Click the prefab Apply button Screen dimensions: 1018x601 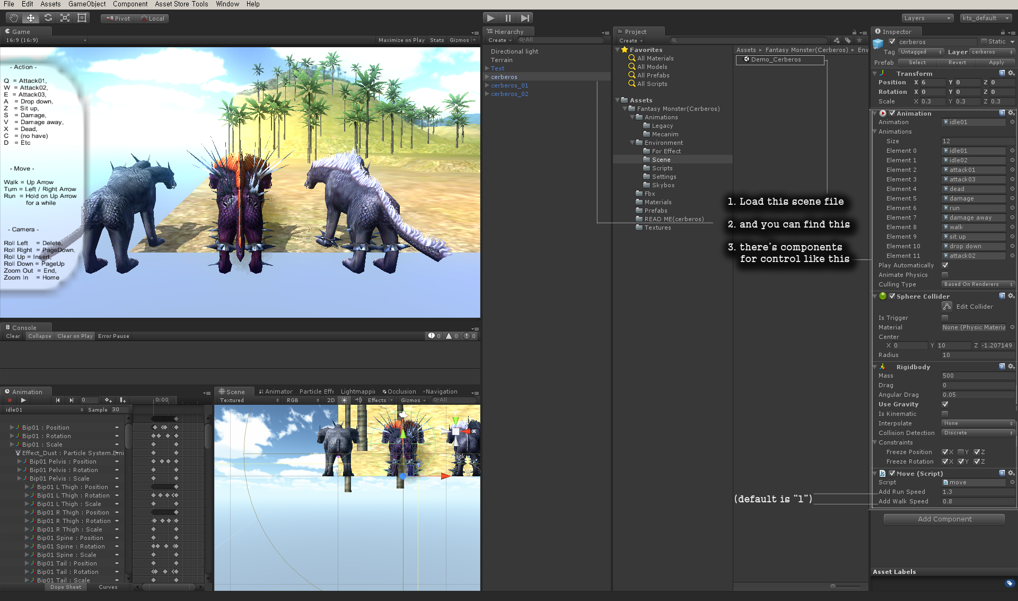click(x=997, y=63)
